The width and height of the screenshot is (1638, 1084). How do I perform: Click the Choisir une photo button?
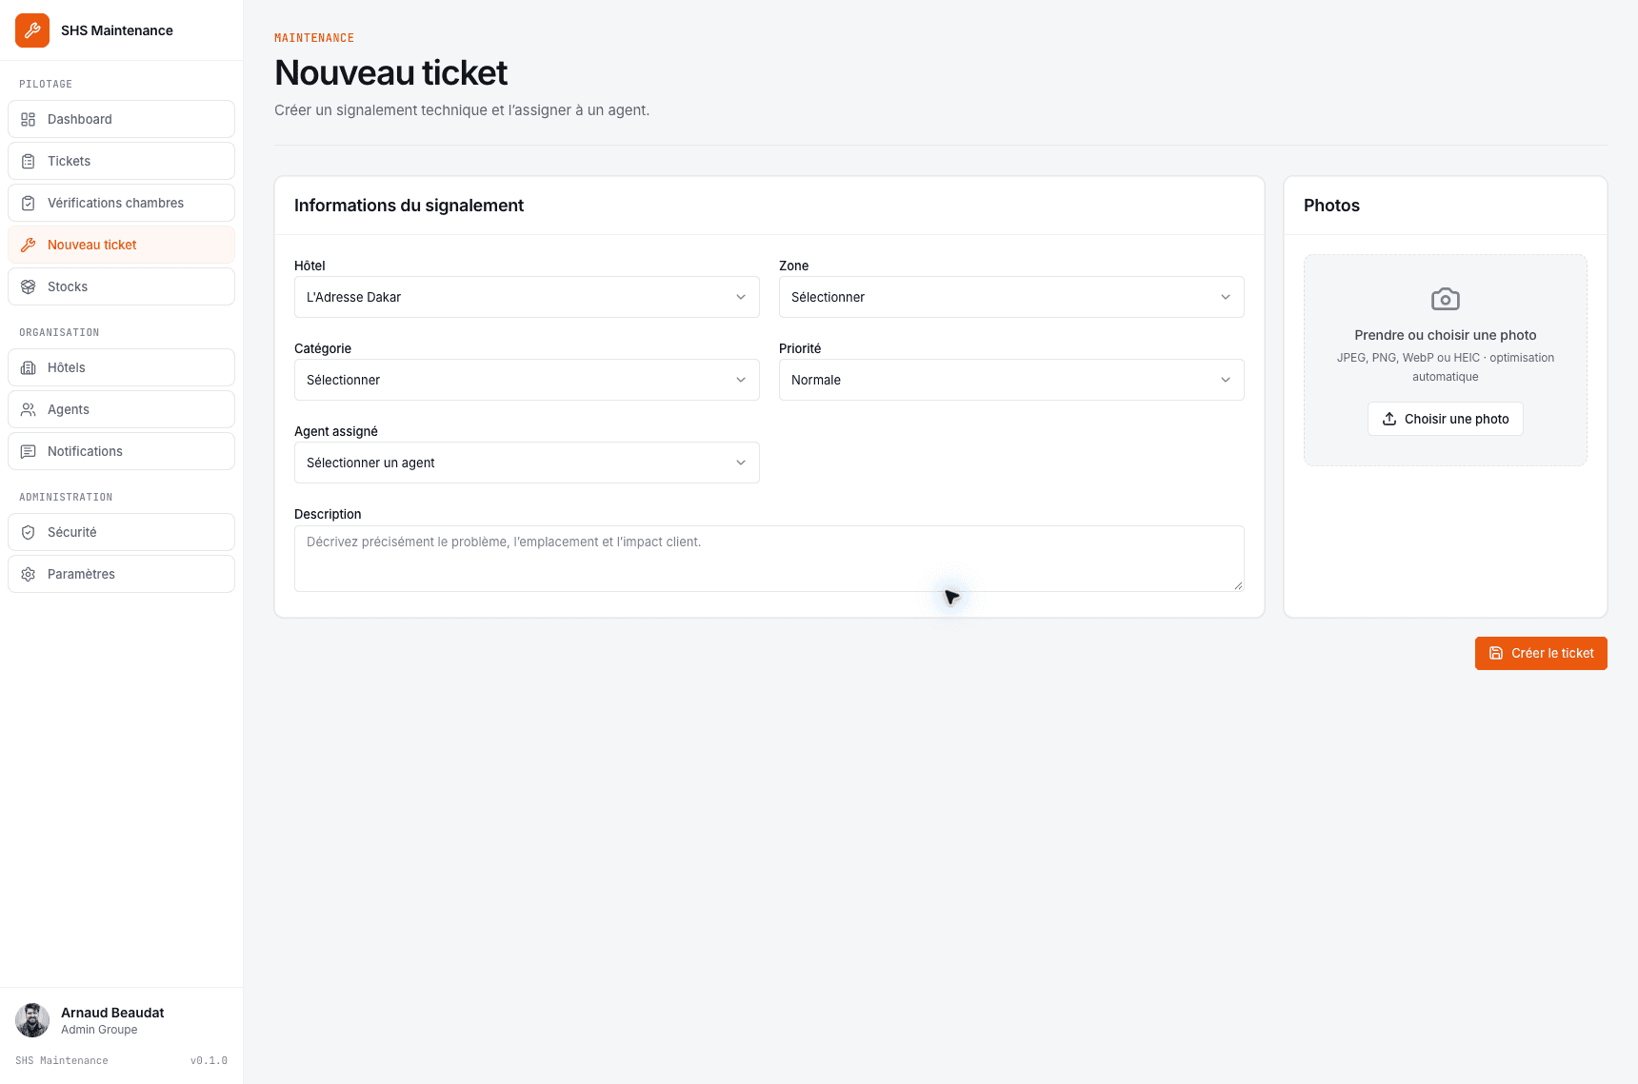(x=1446, y=419)
